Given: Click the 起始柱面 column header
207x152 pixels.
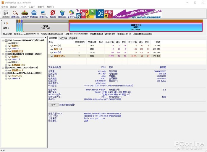Looking at the screenshot, I should click(x=110, y=42).
